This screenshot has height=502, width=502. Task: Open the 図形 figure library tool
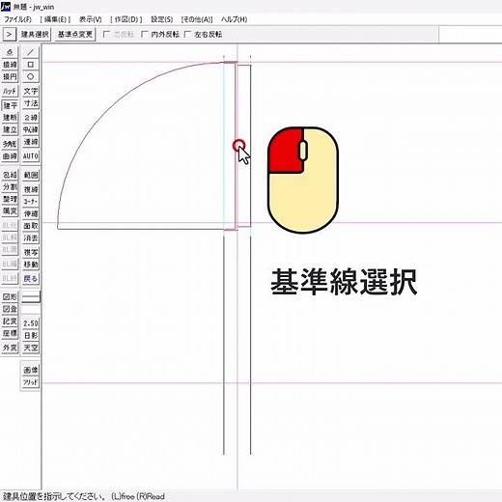click(x=10, y=296)
